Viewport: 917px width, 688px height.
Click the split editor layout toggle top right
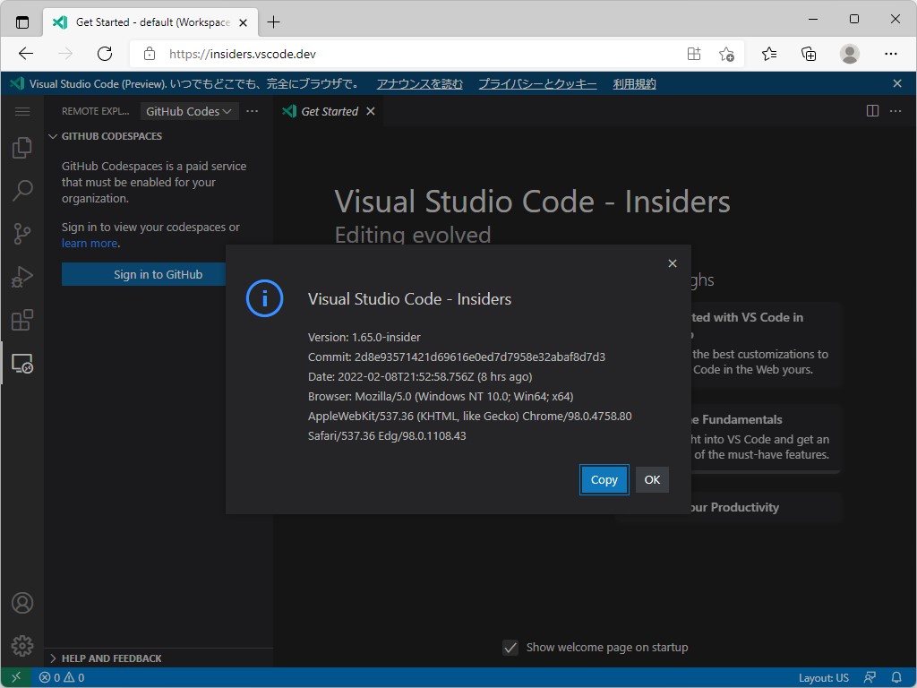[x=871, y=110]
